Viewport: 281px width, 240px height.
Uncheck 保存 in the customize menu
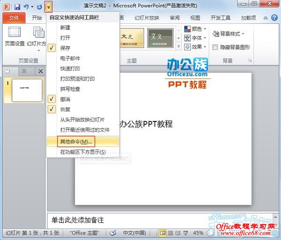(x=83, y=48)
